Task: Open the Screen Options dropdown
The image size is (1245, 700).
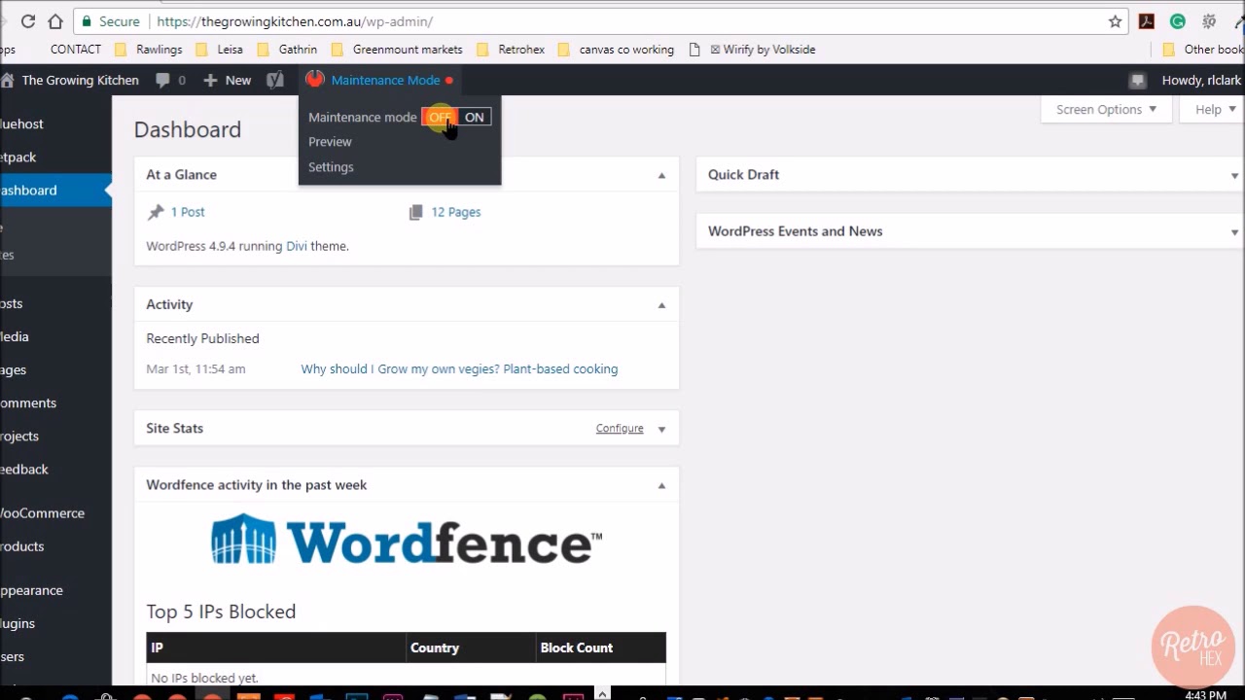Action: (1106, 110)
